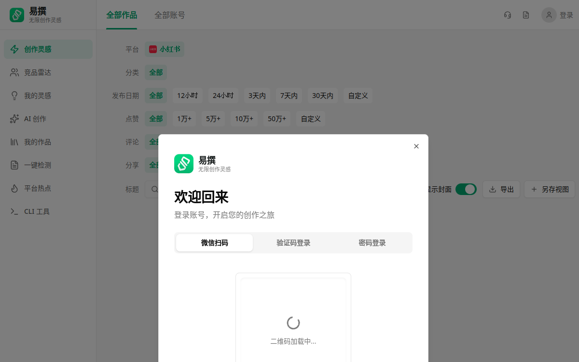Filter publish date by 7天内
579x362 pixels.
click(289, 96)
